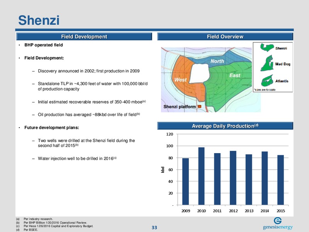Image resolution: width=309 pixels, height=232 pixels.
Task: Click the 'Shenzi platform' map label
Action: pyautogui.click(x=180, y=107)
